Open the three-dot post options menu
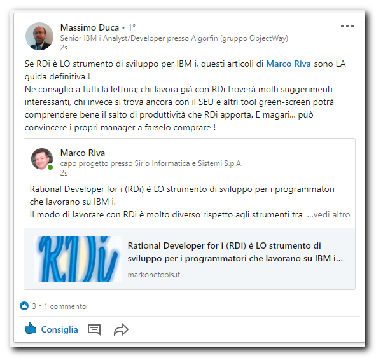The image size is (376, 358). coord(347,26)
